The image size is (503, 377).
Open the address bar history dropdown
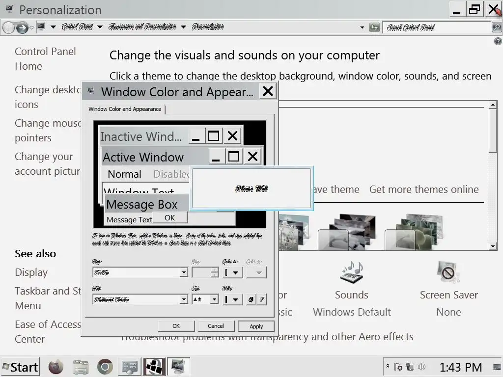point(362,27)
